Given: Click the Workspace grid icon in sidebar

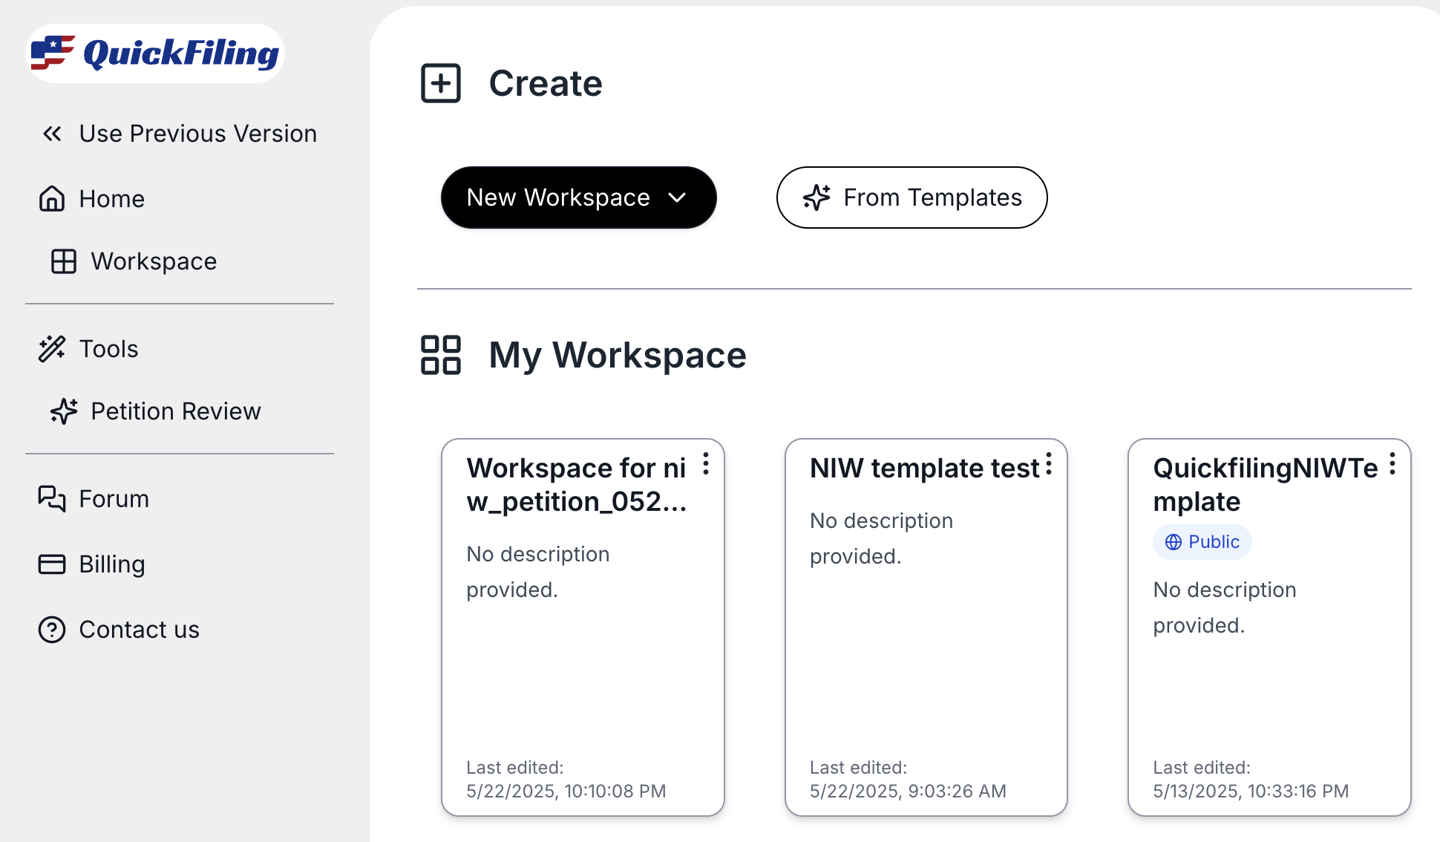Looking at the screenshot, I should (64, 261).
